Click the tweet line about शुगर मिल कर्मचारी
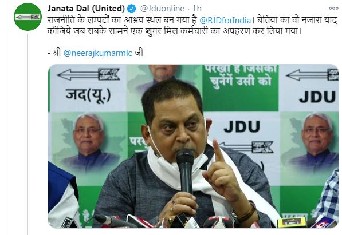 tap(174, 31)
